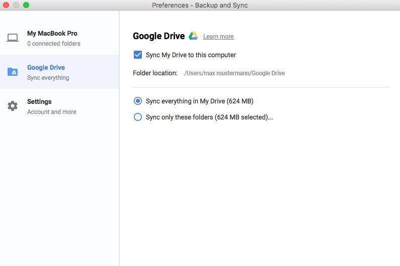Click the Preferences - Backup and Sync title
The image size is (400, 266).
click(x=200, y=5)
